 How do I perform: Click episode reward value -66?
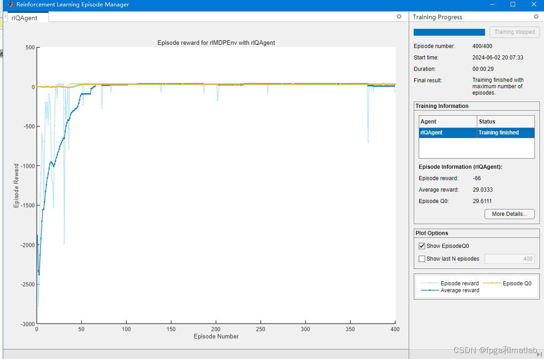(x=477, y=178)
